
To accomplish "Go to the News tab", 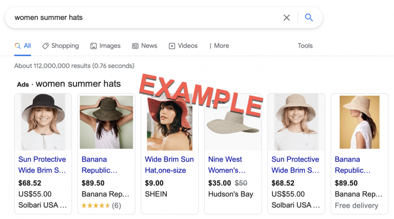I will point(145,46).
